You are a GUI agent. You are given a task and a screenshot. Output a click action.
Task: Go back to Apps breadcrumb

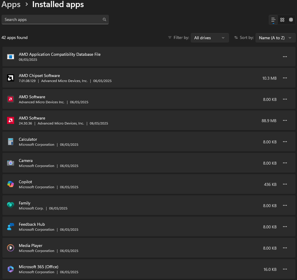[x=11, y=4]
